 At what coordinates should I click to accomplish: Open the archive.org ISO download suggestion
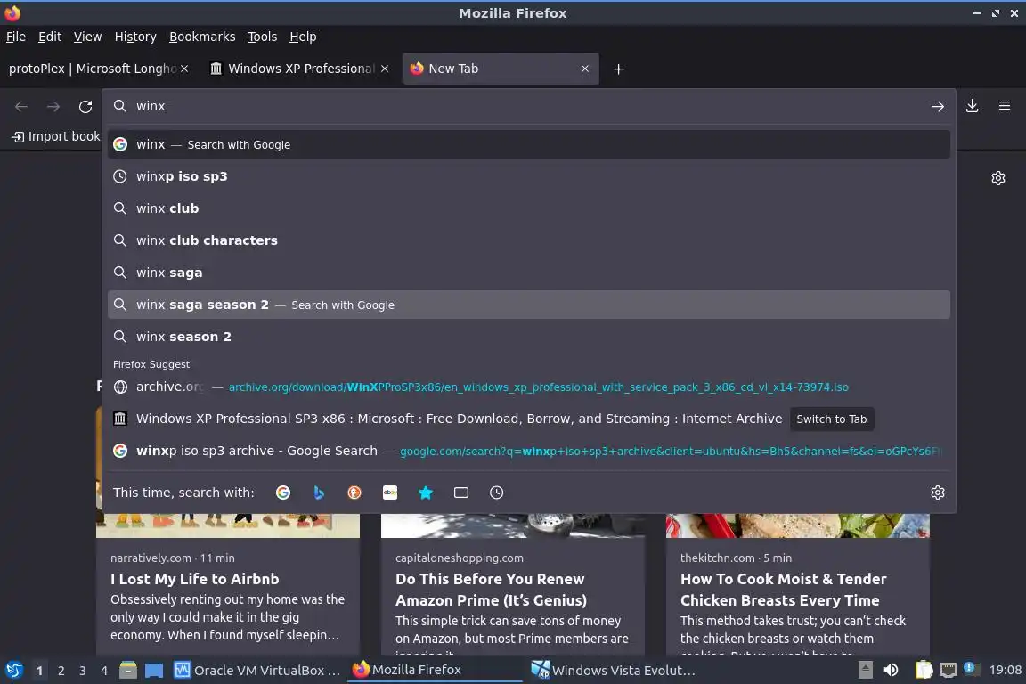529,387
